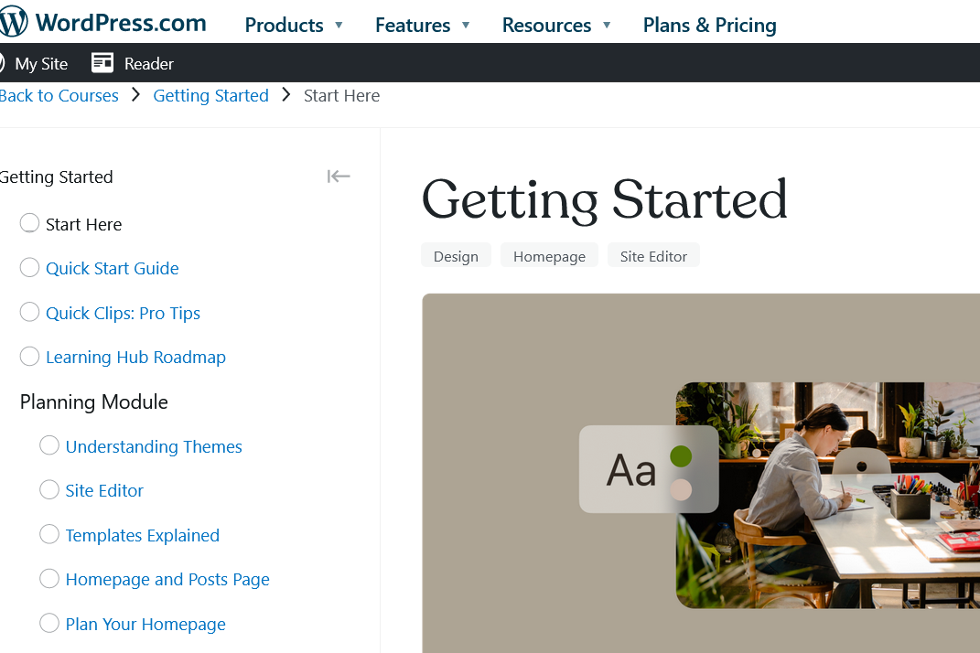Collapse the course sidebar with the arrow icon
Viewport: 980px width, 653px height.
click(339, 177)
